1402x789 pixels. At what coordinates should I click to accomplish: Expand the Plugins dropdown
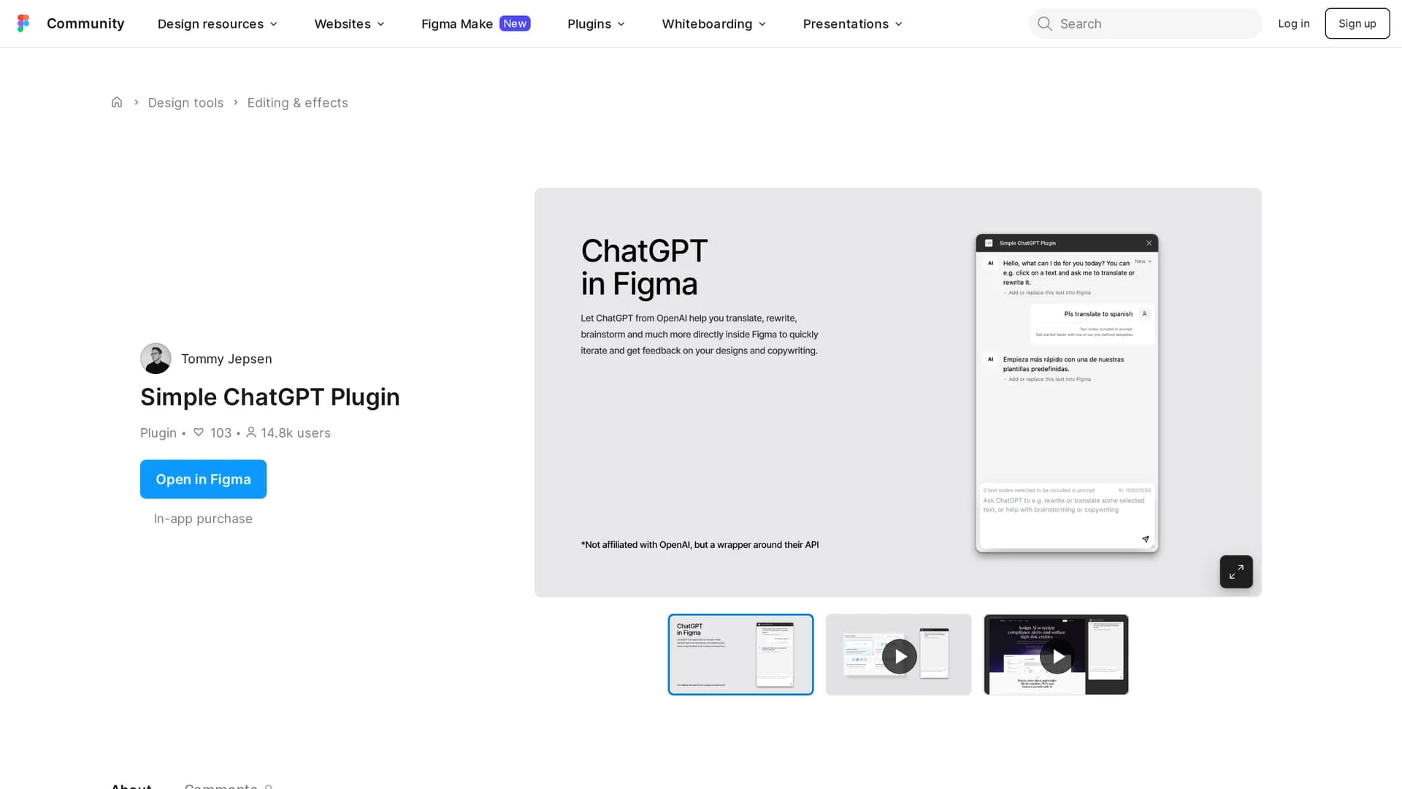pyautogui.click(x=596, y=23)
